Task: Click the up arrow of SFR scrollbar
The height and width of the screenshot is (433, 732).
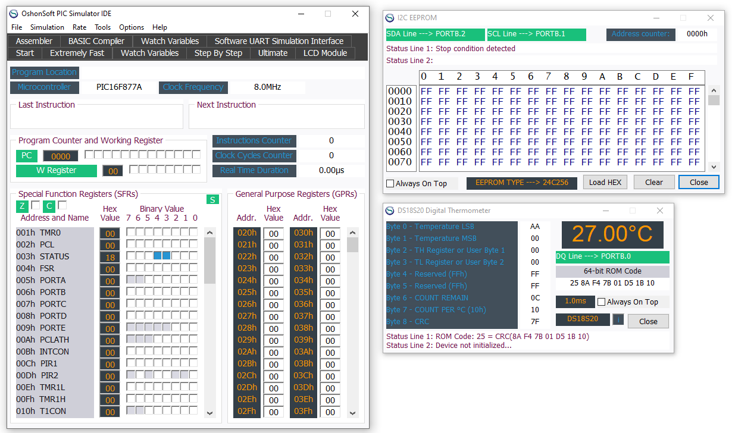Action: pyautogui.click(x=209, y=233)
